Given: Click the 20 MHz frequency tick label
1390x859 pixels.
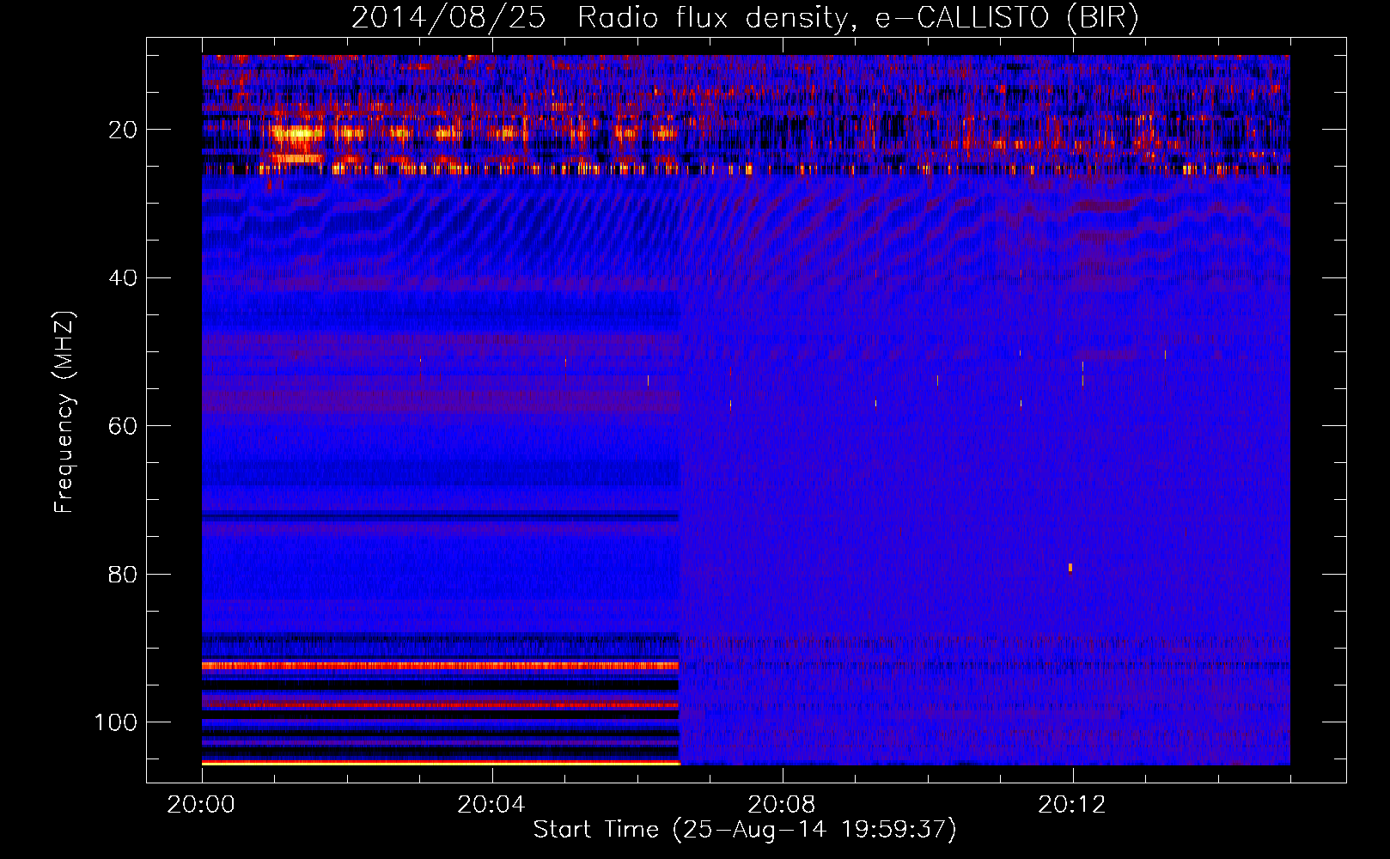Looking at the screenshot, I should [123, 130].
